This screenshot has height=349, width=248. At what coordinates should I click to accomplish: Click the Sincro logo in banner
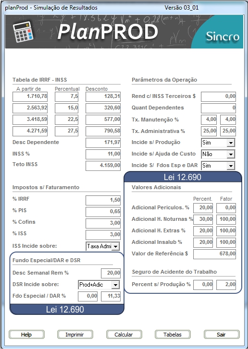pyautogui.click(x=223, y=36)
